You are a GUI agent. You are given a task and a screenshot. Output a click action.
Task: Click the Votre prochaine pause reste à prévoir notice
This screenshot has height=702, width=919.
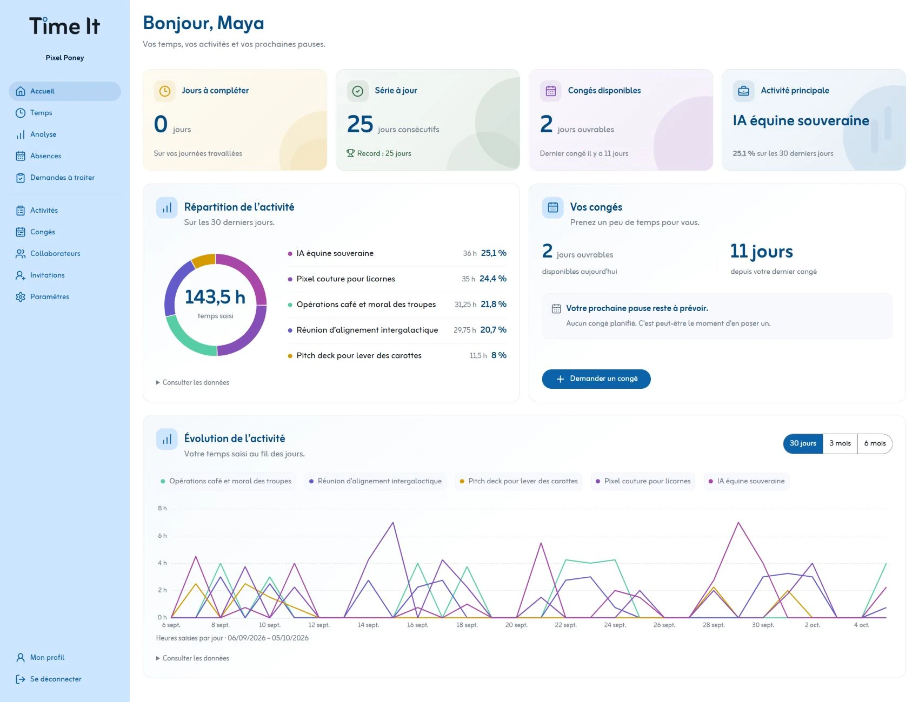(717, 316)
